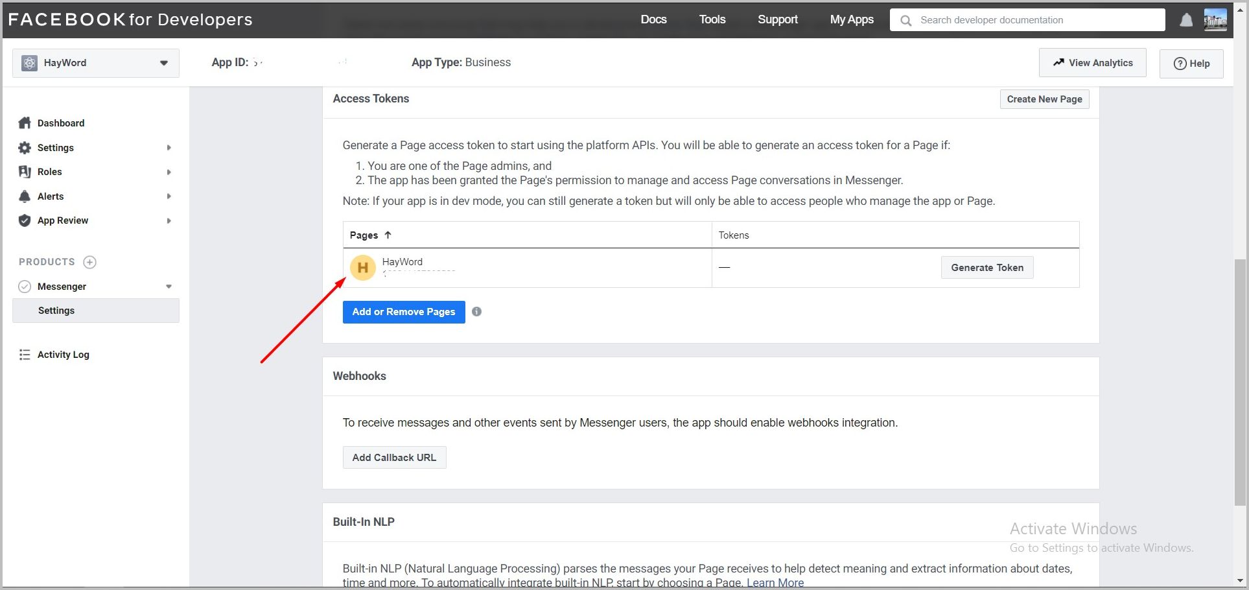The image size is (1249, 590).
Task: Click the Add or Remove Pages button
Action: pyautogui.click(x=404, y=312)
